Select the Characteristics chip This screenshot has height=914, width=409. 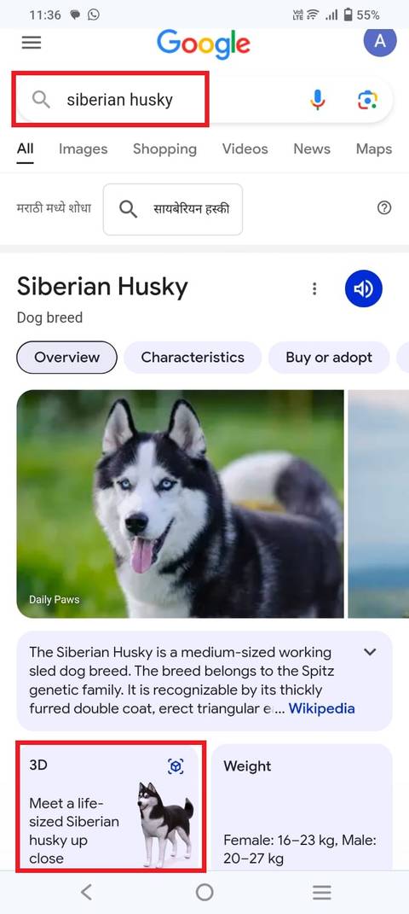[x=193, y=358]
